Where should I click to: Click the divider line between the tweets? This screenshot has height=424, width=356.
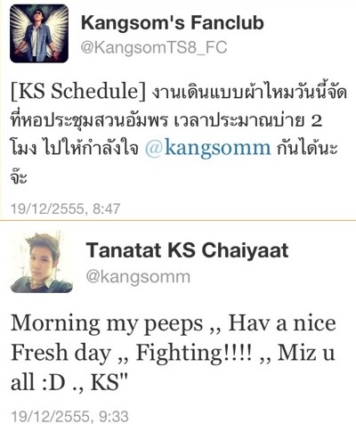pyautogui.click(x=178, y=220)
